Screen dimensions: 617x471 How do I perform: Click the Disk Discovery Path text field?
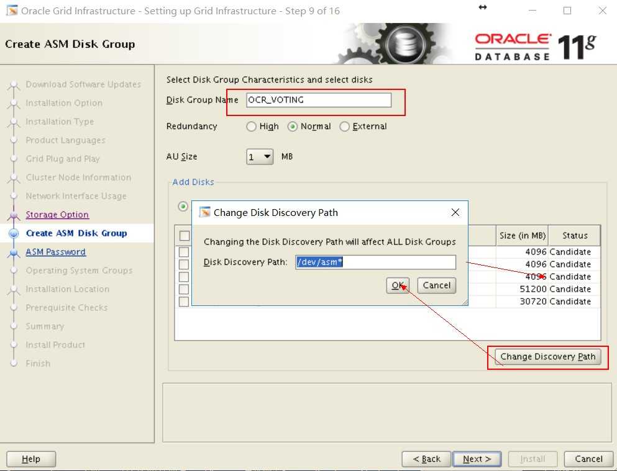(375, 262)
